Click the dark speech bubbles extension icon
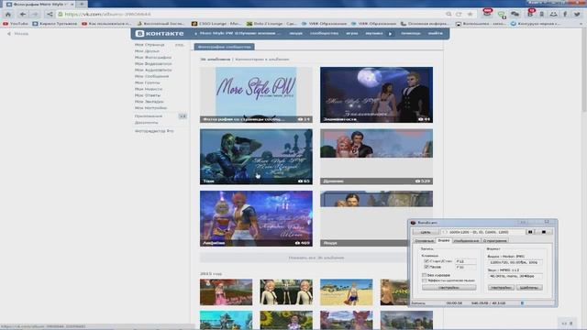This screenshot has height=330, width=587. [515, 15]
